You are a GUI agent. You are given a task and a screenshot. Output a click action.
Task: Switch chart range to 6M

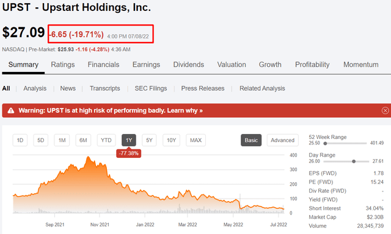(x=83, y=140)
